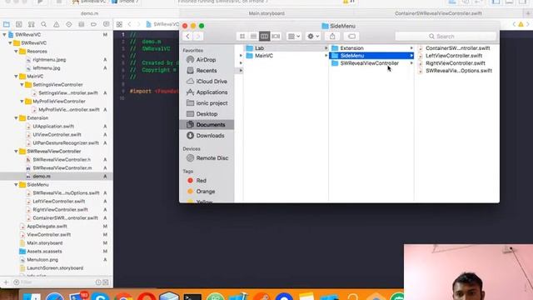Screen dimensions: 533x300
Task: Click the Finder forward button
Action: [x=198, y=36]
